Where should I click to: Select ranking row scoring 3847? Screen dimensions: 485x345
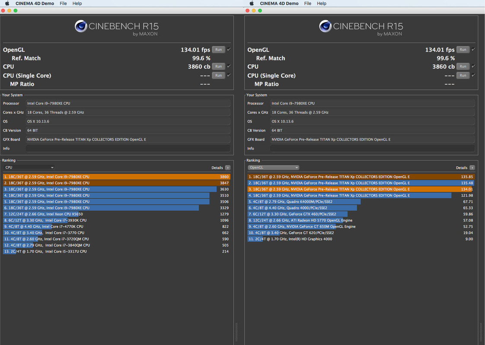coord(117,183)
